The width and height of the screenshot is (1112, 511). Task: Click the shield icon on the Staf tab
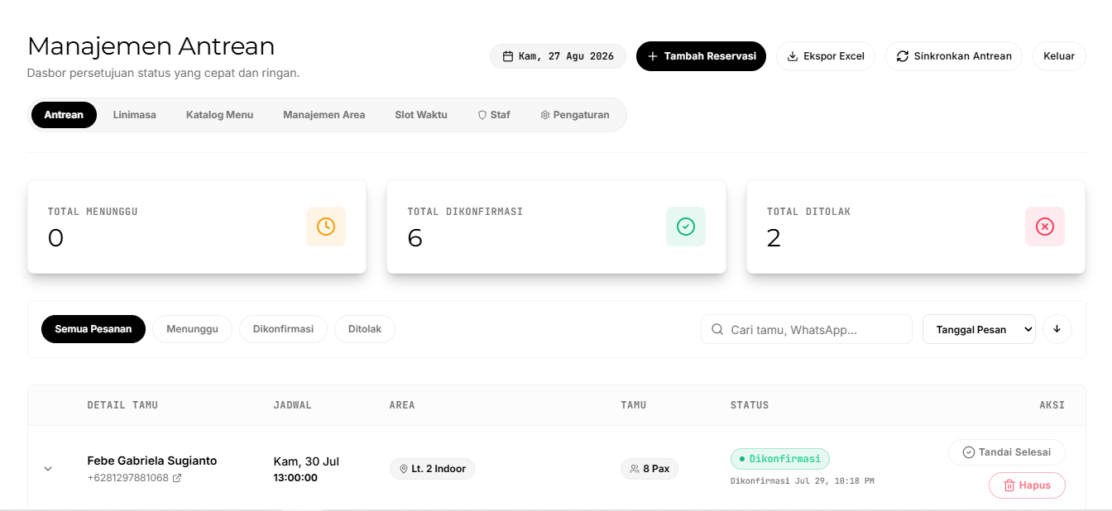pos(482,115)
